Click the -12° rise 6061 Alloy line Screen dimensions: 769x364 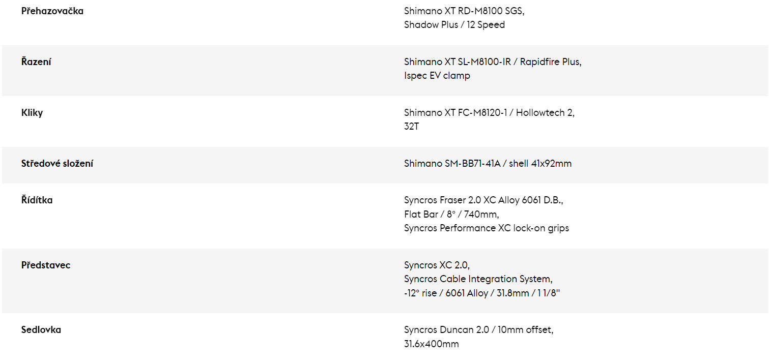[482, 293]
